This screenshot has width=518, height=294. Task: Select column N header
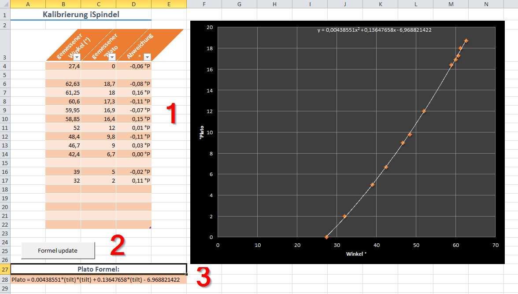(486, 4)
